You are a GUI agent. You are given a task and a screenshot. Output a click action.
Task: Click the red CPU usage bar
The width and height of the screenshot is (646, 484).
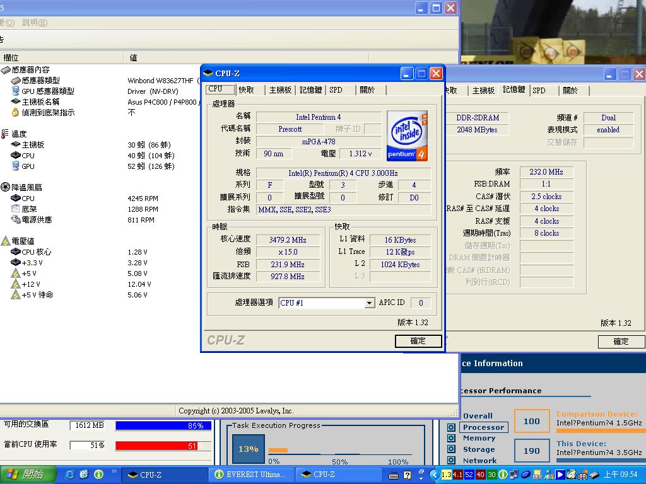click(163, 446)
